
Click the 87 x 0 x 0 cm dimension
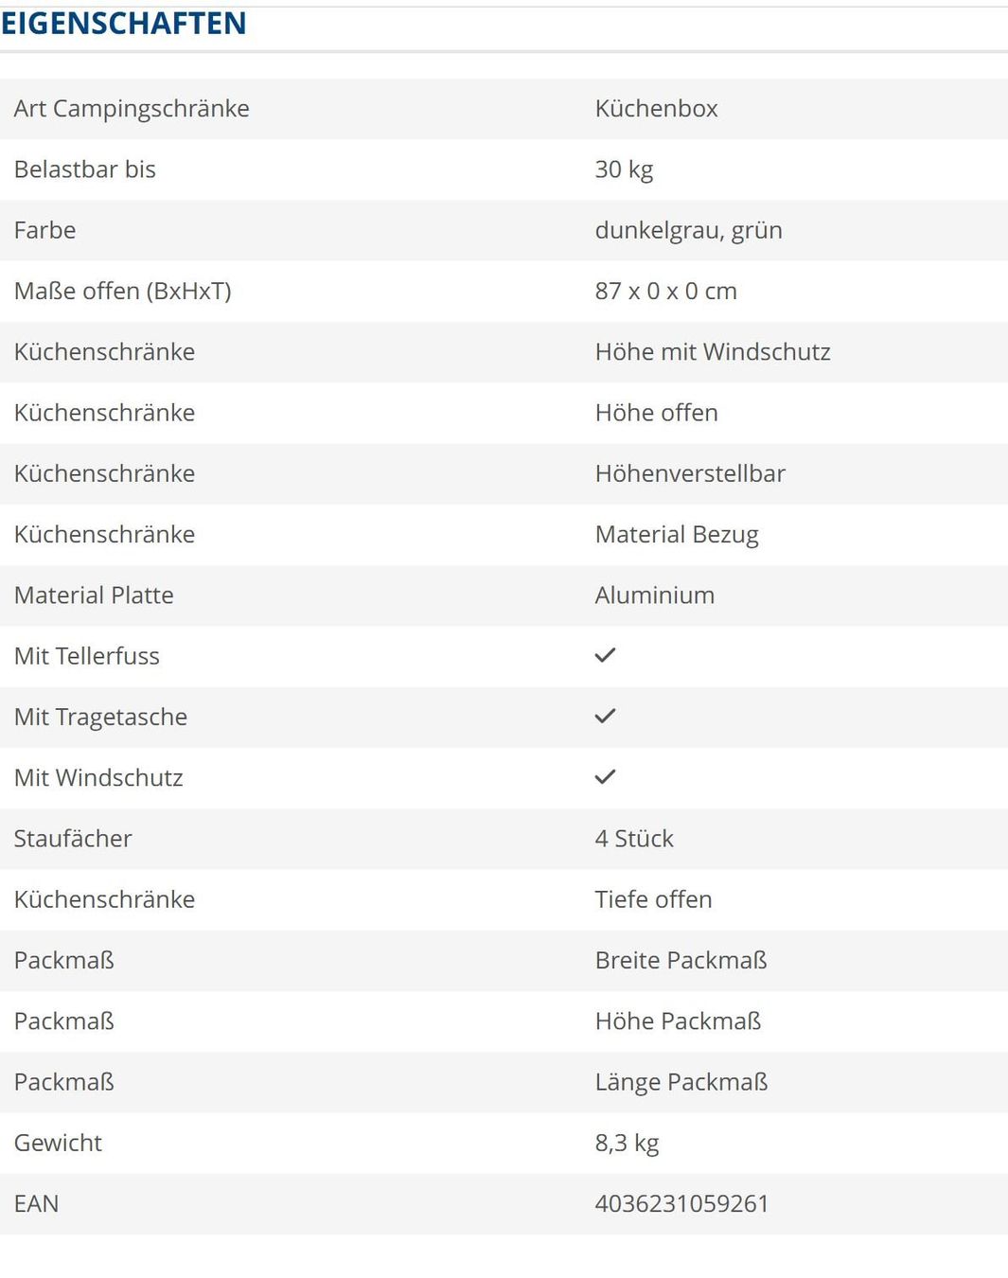[665, 291]
